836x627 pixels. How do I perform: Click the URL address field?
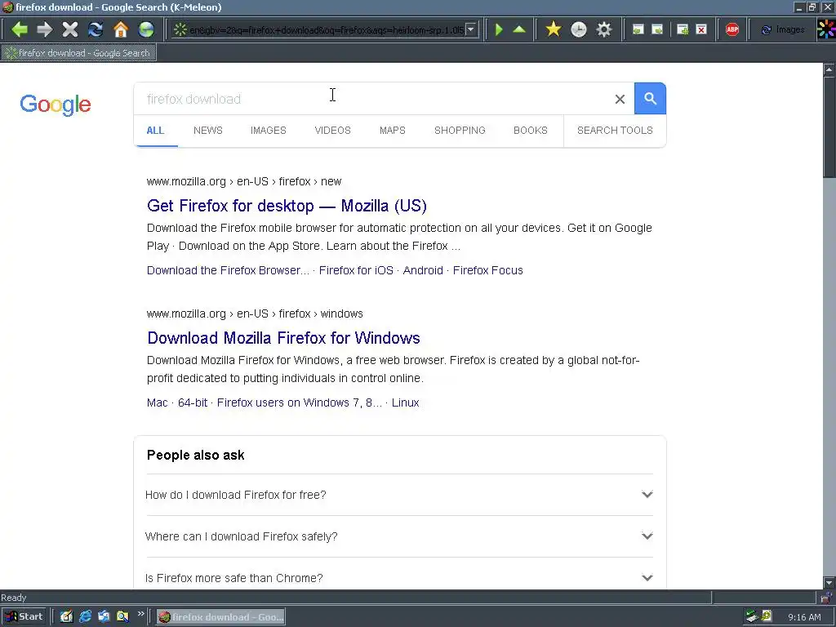pyautogui.click(x=327, y=30)
